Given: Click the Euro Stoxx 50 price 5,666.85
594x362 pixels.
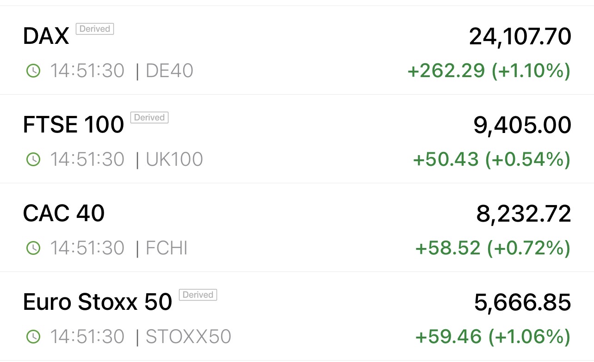Looking at the screenshot, I should [x=523, y=303].
